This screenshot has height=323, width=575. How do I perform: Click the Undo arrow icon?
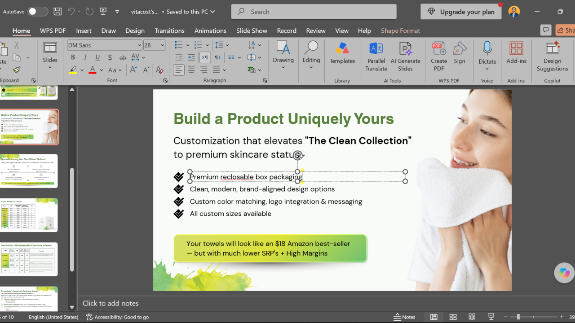tap(71, 12)
